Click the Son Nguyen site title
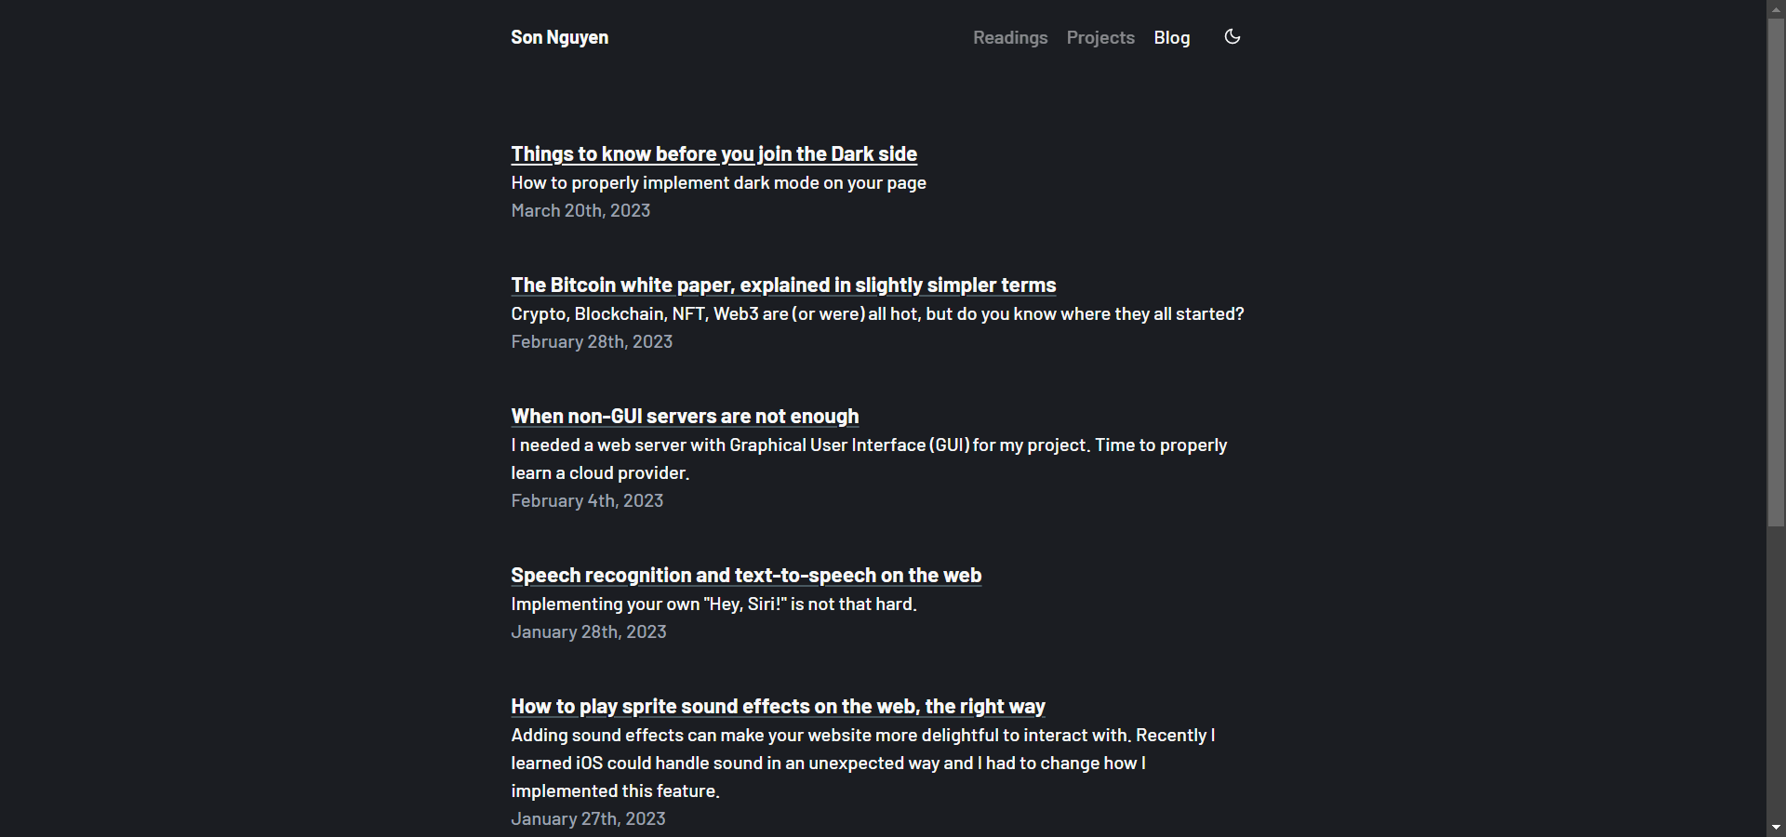Image resolution: width=1786 pixels, height=837 pixels. (x=559, y=38)
